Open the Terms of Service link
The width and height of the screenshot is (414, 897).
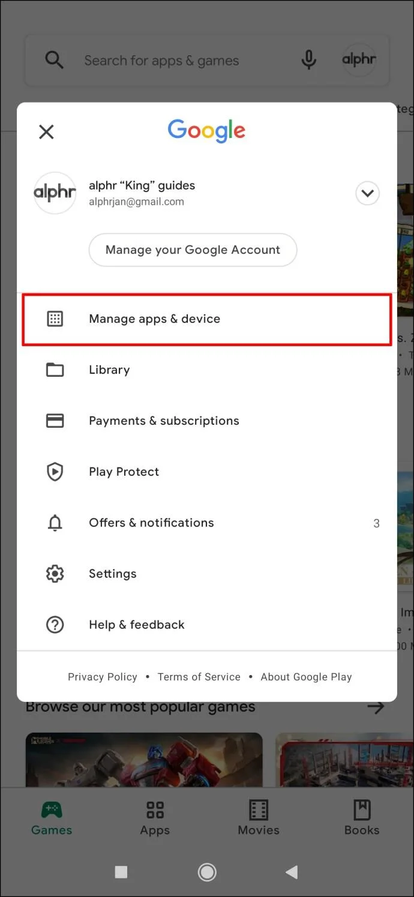click(199, 677)
